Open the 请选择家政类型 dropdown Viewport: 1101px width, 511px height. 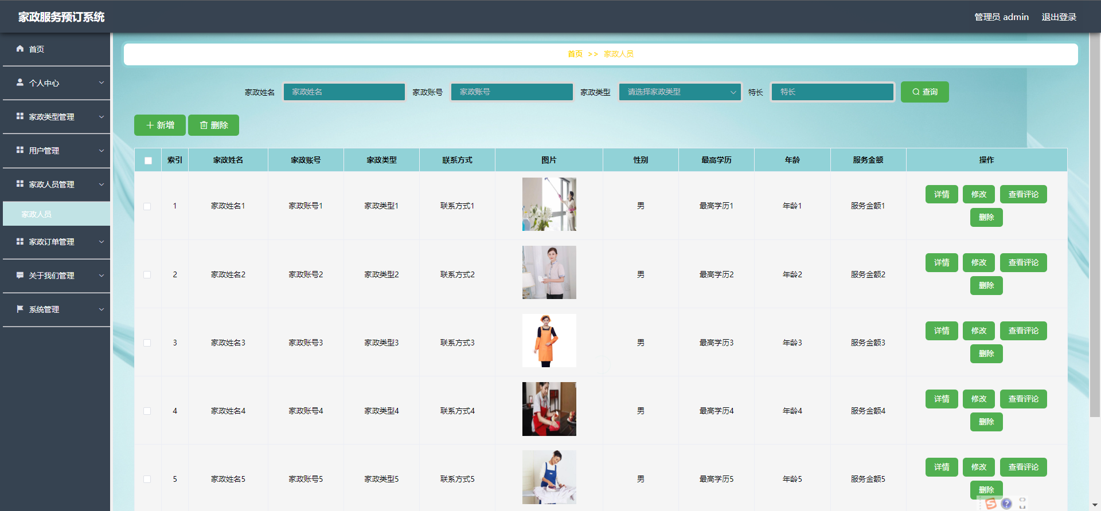click(x=680, y=92)
